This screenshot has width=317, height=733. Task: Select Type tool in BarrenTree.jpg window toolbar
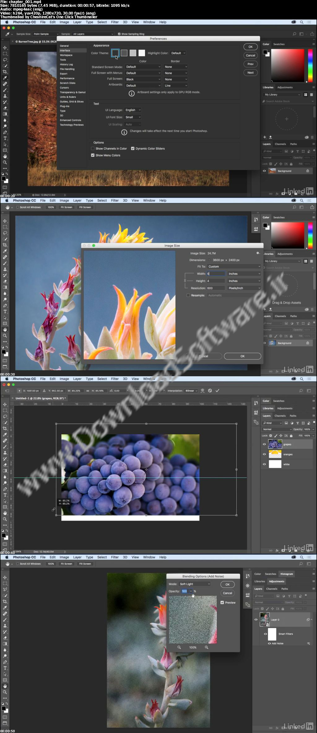point(5,138)
